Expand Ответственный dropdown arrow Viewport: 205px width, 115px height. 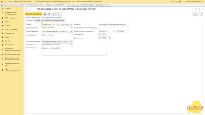(x=69, y=45)
